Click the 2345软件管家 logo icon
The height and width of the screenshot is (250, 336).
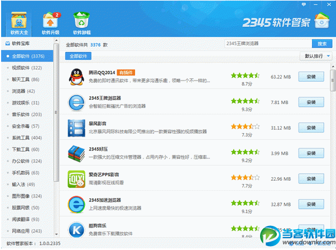click(x=322, y=21)
